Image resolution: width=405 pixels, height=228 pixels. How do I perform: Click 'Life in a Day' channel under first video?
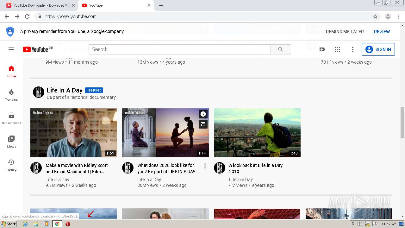(x=57, y=180)
